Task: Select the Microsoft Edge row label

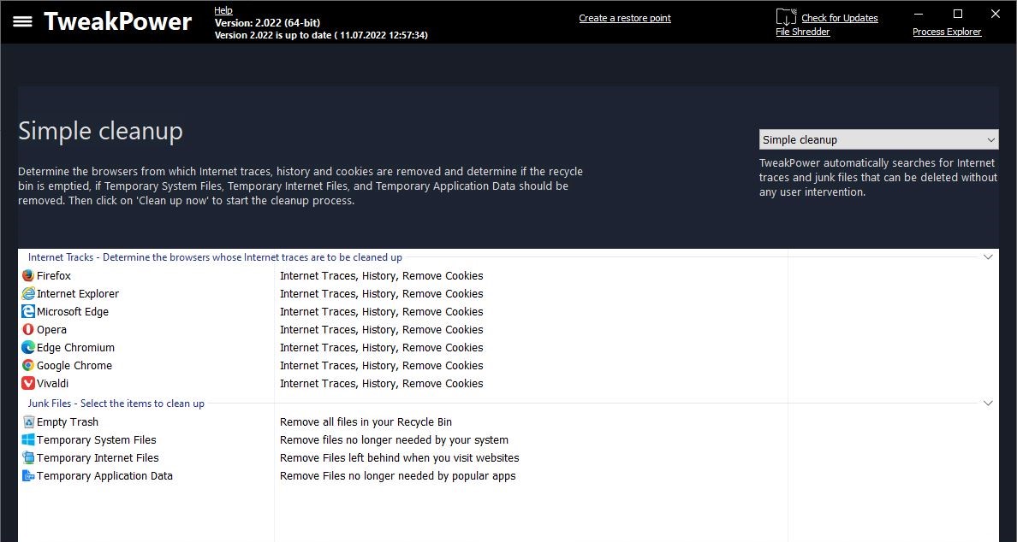Action: coord(73,311)
